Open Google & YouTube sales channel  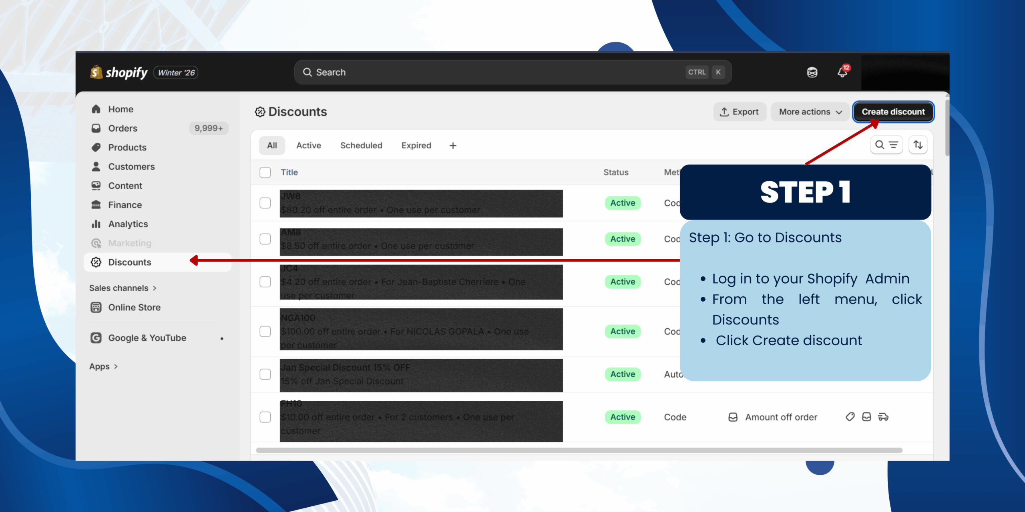click(x=147, y=338)
